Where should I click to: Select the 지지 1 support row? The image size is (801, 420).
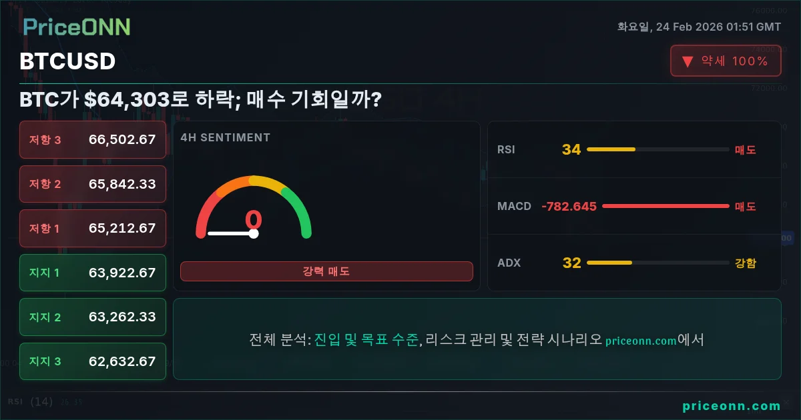click(x=93, y=273)
